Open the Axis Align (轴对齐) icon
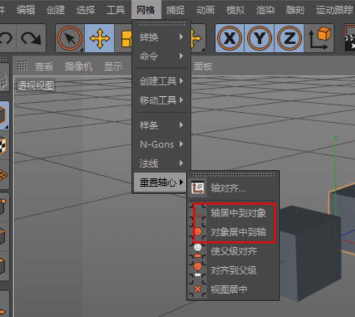355x317 pixels. [x=197, y=188]
